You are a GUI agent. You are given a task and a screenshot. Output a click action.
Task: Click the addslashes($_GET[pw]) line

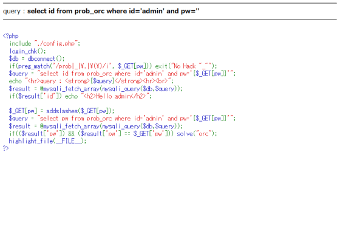(61, 111)
